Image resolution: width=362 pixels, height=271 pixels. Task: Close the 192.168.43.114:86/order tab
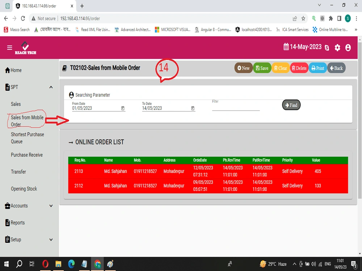click(72, 6)
